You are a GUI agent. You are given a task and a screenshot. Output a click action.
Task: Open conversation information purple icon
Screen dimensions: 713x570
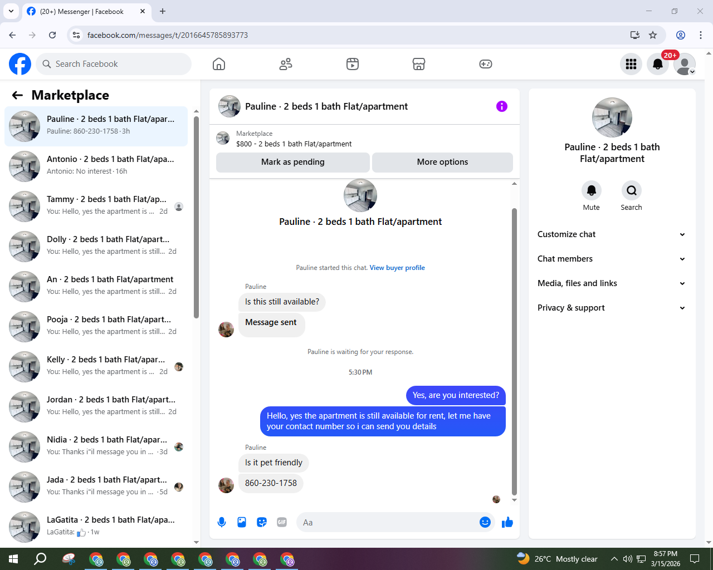click(x=502, y=106)
